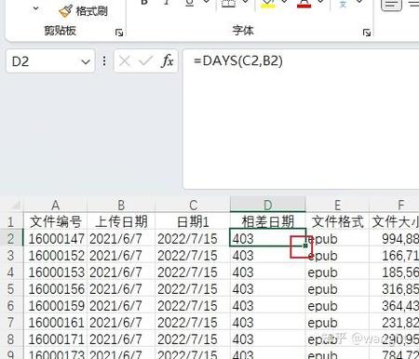Viewport: 419px width, 359px height.
Task: Click the cell borders icon
Action: (x=228, y=3)
